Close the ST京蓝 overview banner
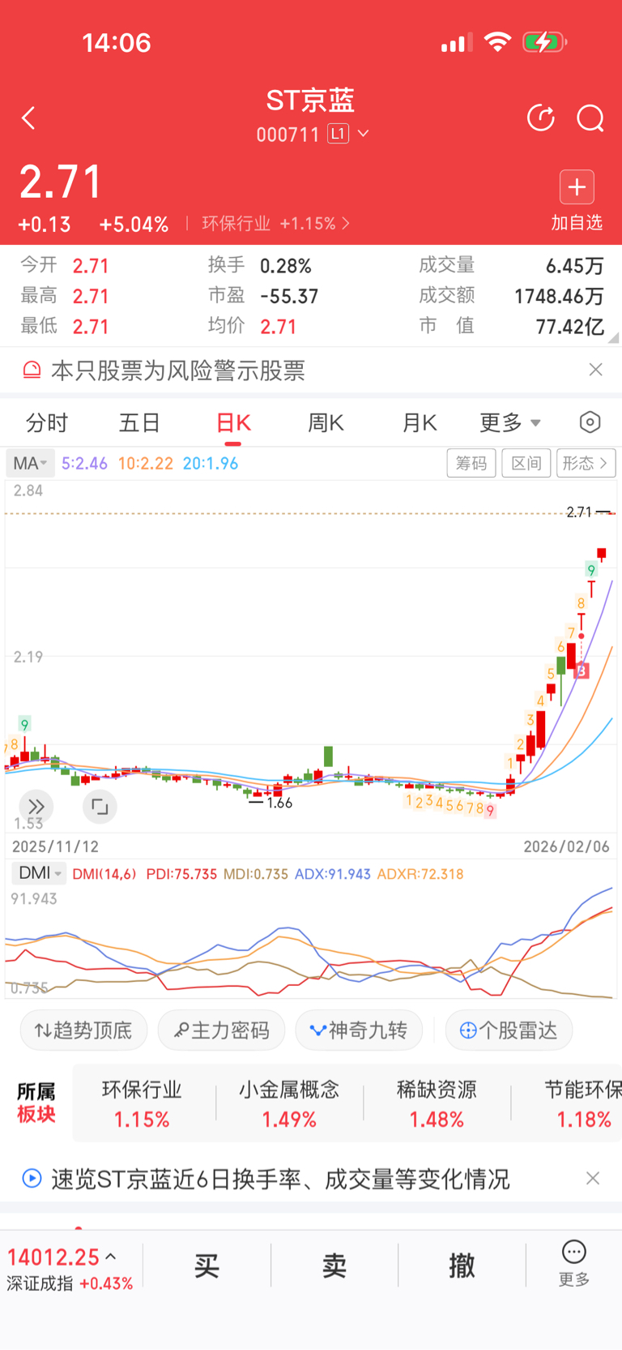Image resolution: width=622 pixels, height=1350 pixels. [x=593, y=1178]
